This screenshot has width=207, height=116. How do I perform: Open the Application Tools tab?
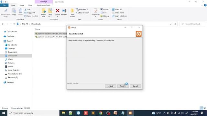(x=44, y=5)
